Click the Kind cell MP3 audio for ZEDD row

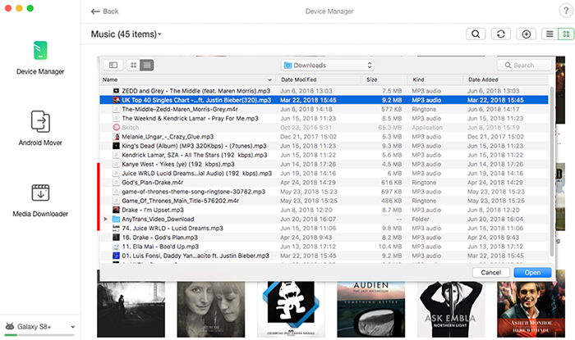426,91
